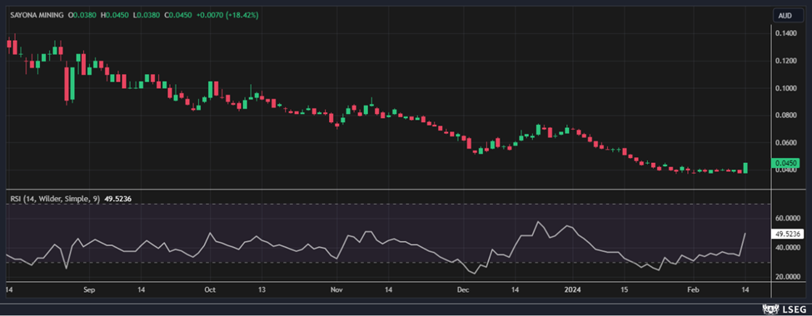This screenshot has width=812, height=316.
Task: Click the 0.1200 price axis label
Action: (785, 61)
